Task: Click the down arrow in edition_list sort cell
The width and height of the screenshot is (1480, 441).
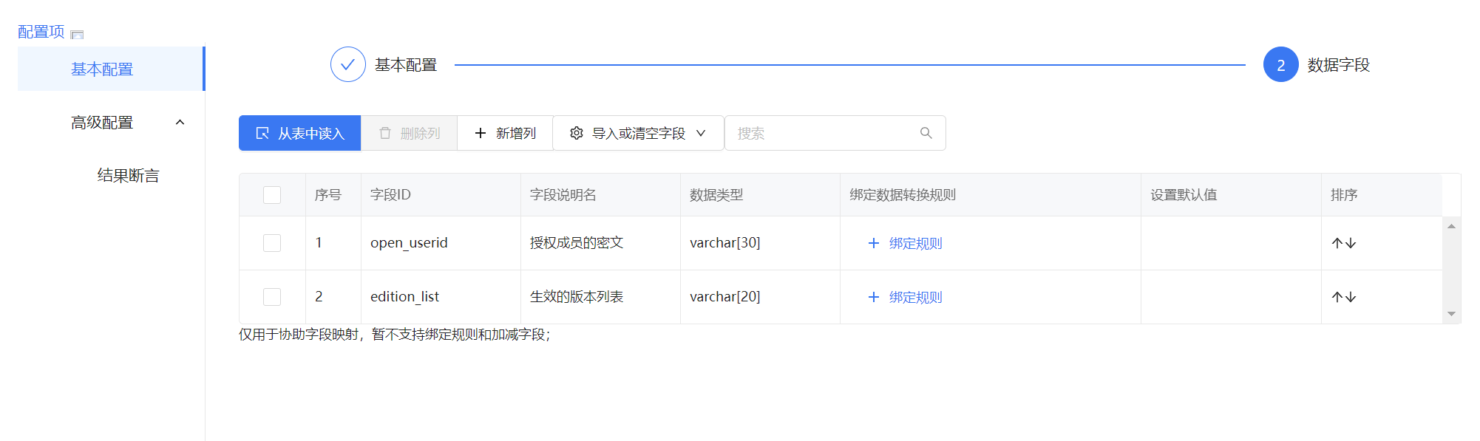Action: [1351, 297]
